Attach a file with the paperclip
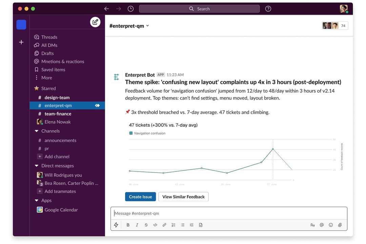 [x=340, y=225]
